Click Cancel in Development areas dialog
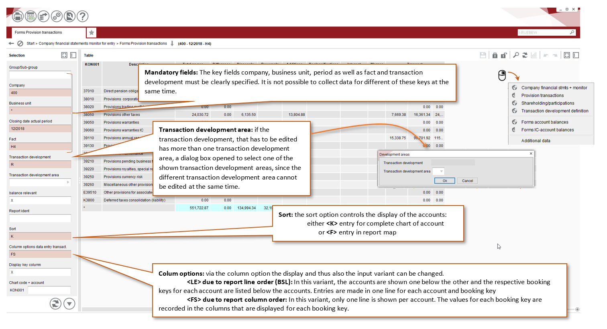This screenshot has height=329, width=607. [467, 181]
